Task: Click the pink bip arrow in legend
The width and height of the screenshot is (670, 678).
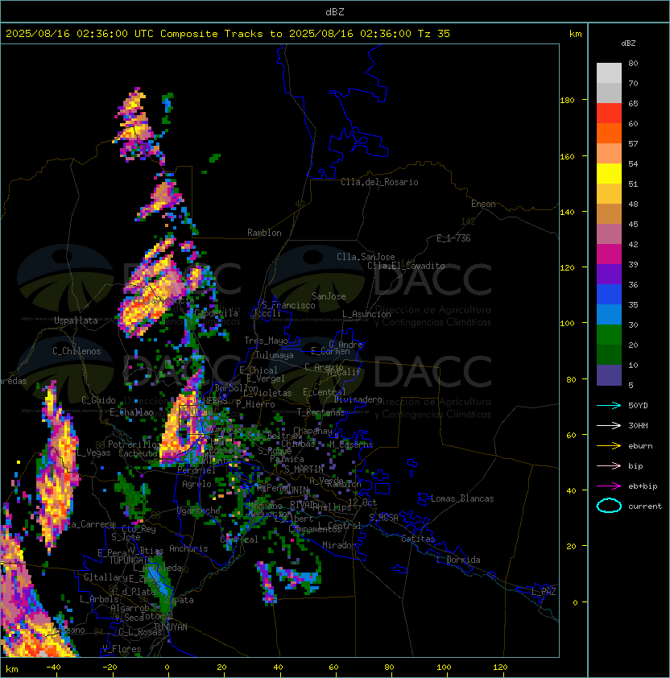Action: [609, 465]
